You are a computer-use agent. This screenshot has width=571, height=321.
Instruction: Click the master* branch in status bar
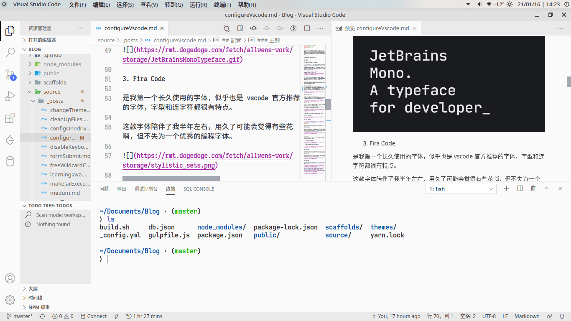click(20, 316)
